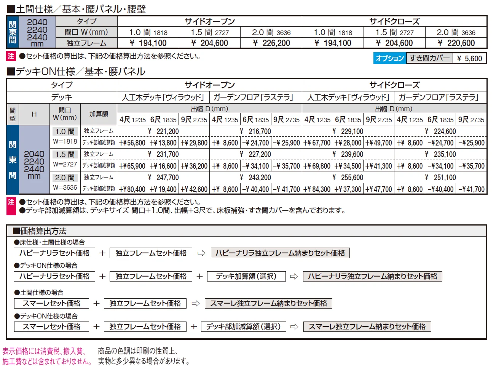Click the arrow before スマーレ独立フレーム納まりセット価格 in the 土間仕様 row
The image size is (496, 368).
(x=195, y=303)
